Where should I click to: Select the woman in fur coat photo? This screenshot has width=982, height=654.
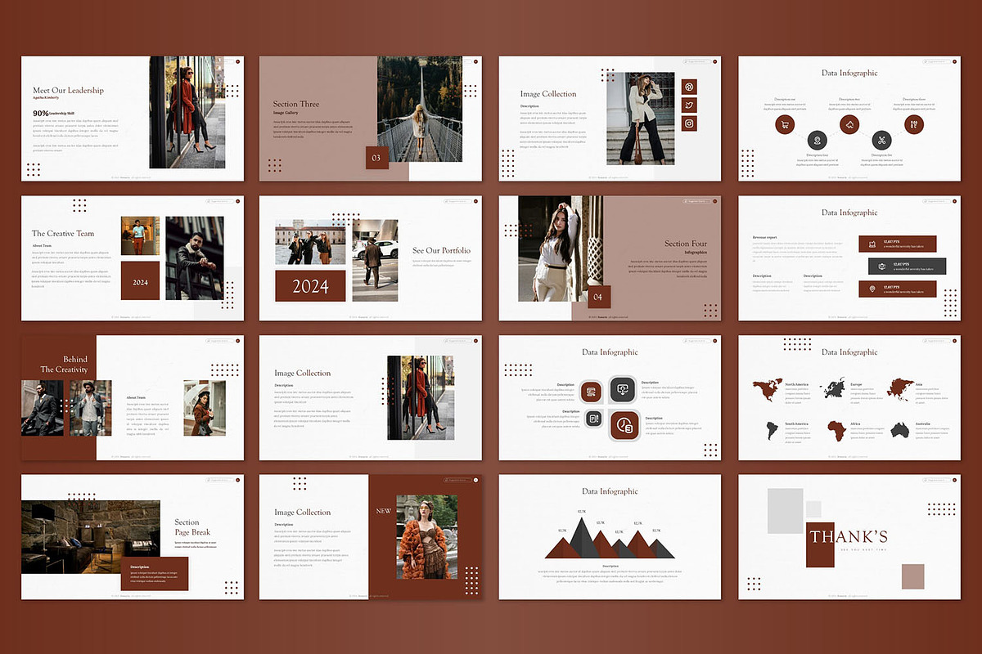point(426,537)
